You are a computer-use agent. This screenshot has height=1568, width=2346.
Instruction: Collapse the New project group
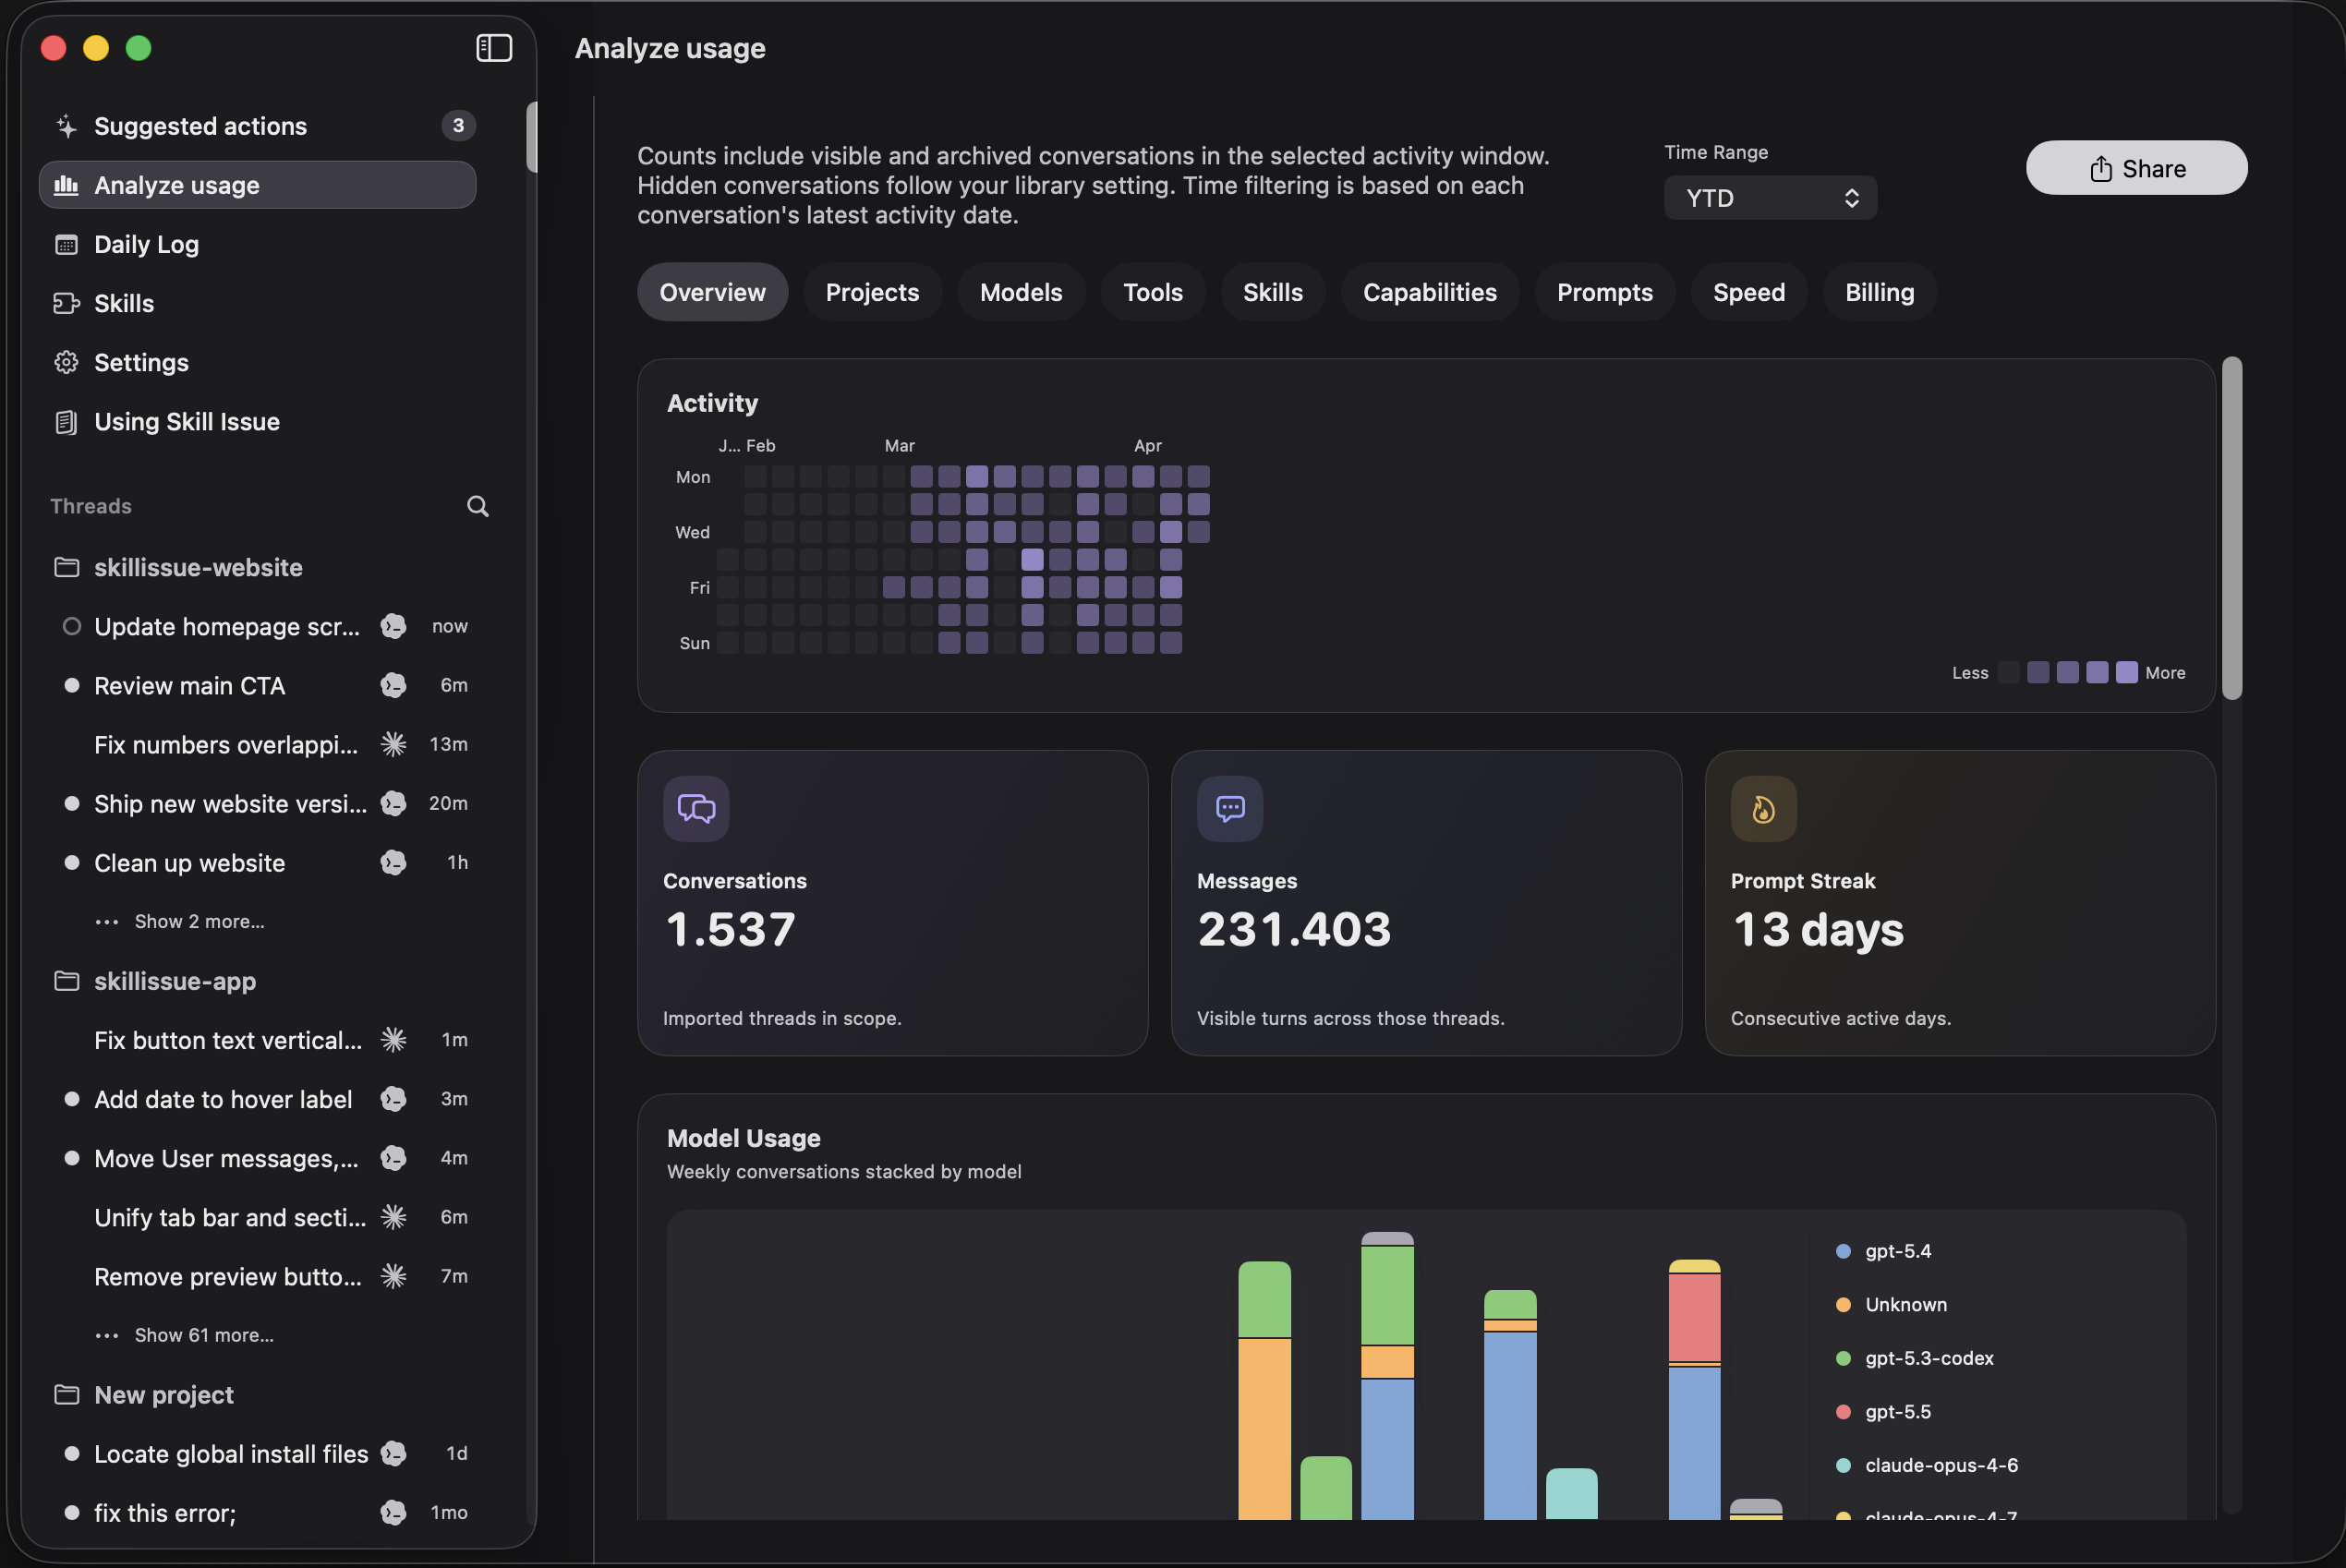[x=164, y=1394]
